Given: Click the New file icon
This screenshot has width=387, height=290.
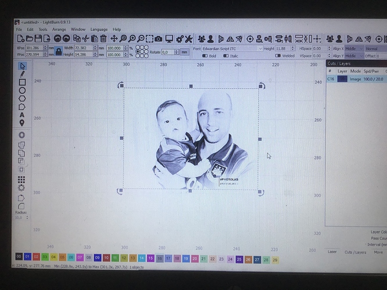Looking at the screenshot, I should tap(20, 39).
